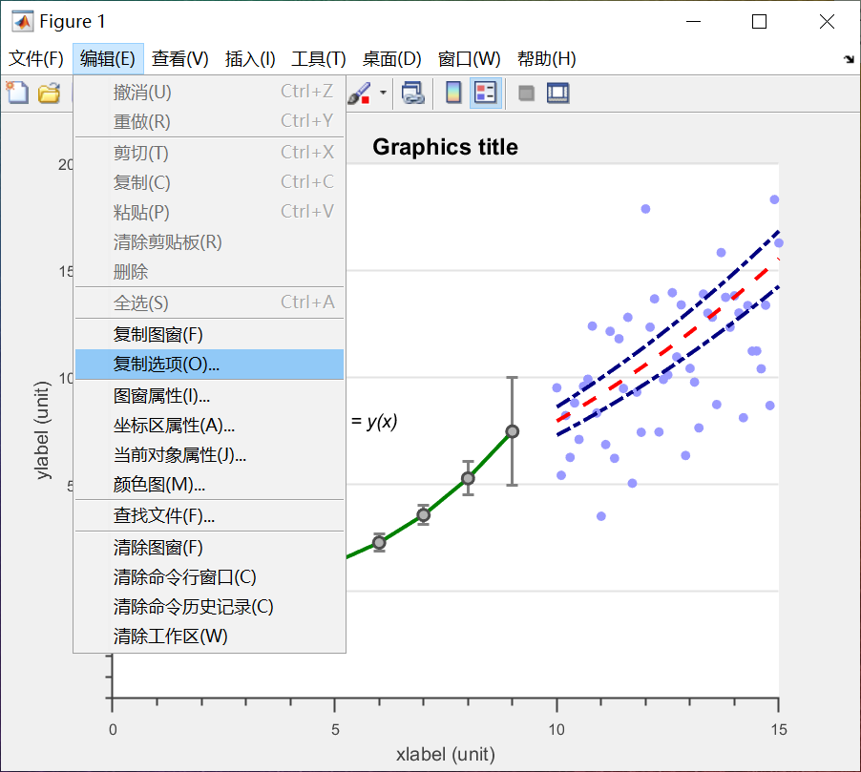Image resolution: width=861 pixels, height=772 pixels.
Task: Select the data brushing tool
Action: click(358, 93)
